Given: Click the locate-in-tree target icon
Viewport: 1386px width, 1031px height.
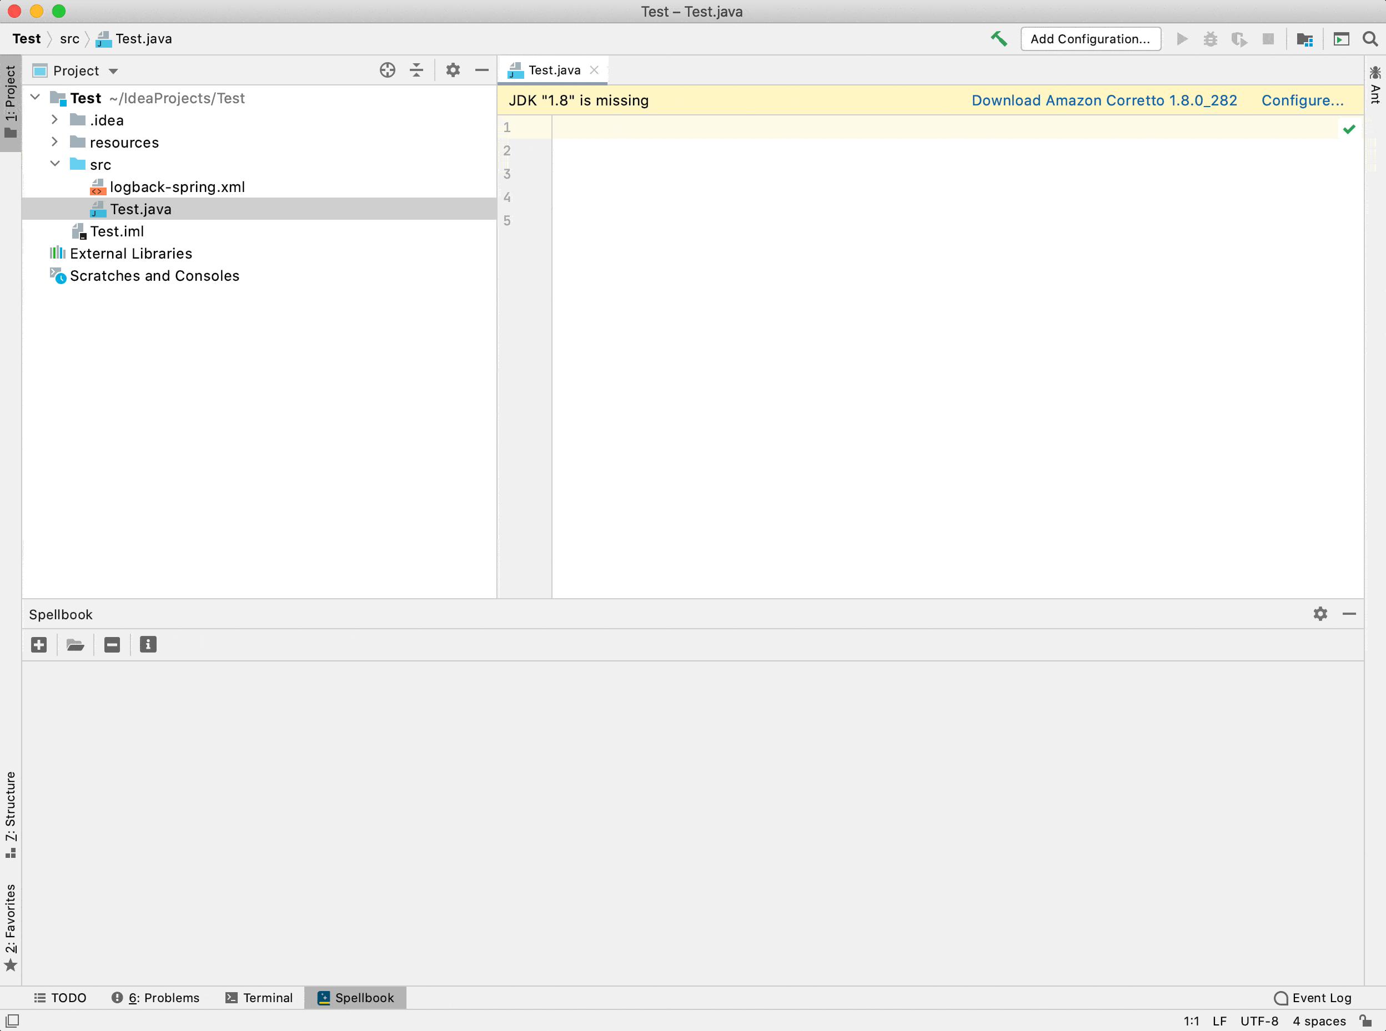Looking at the screenshot, I should point(387,70).
